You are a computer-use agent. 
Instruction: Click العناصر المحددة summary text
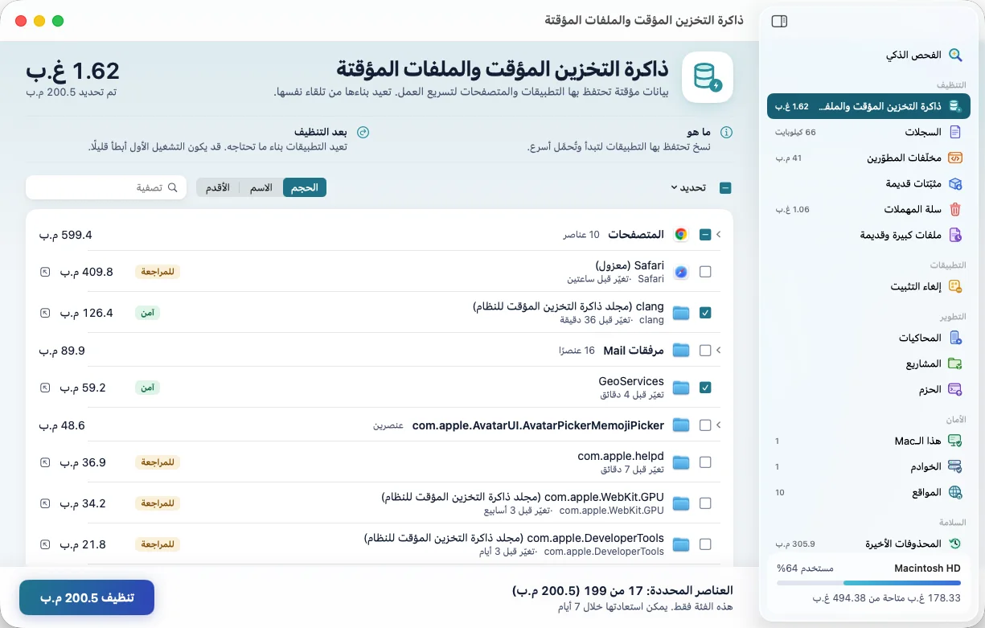tap(622, 590)
